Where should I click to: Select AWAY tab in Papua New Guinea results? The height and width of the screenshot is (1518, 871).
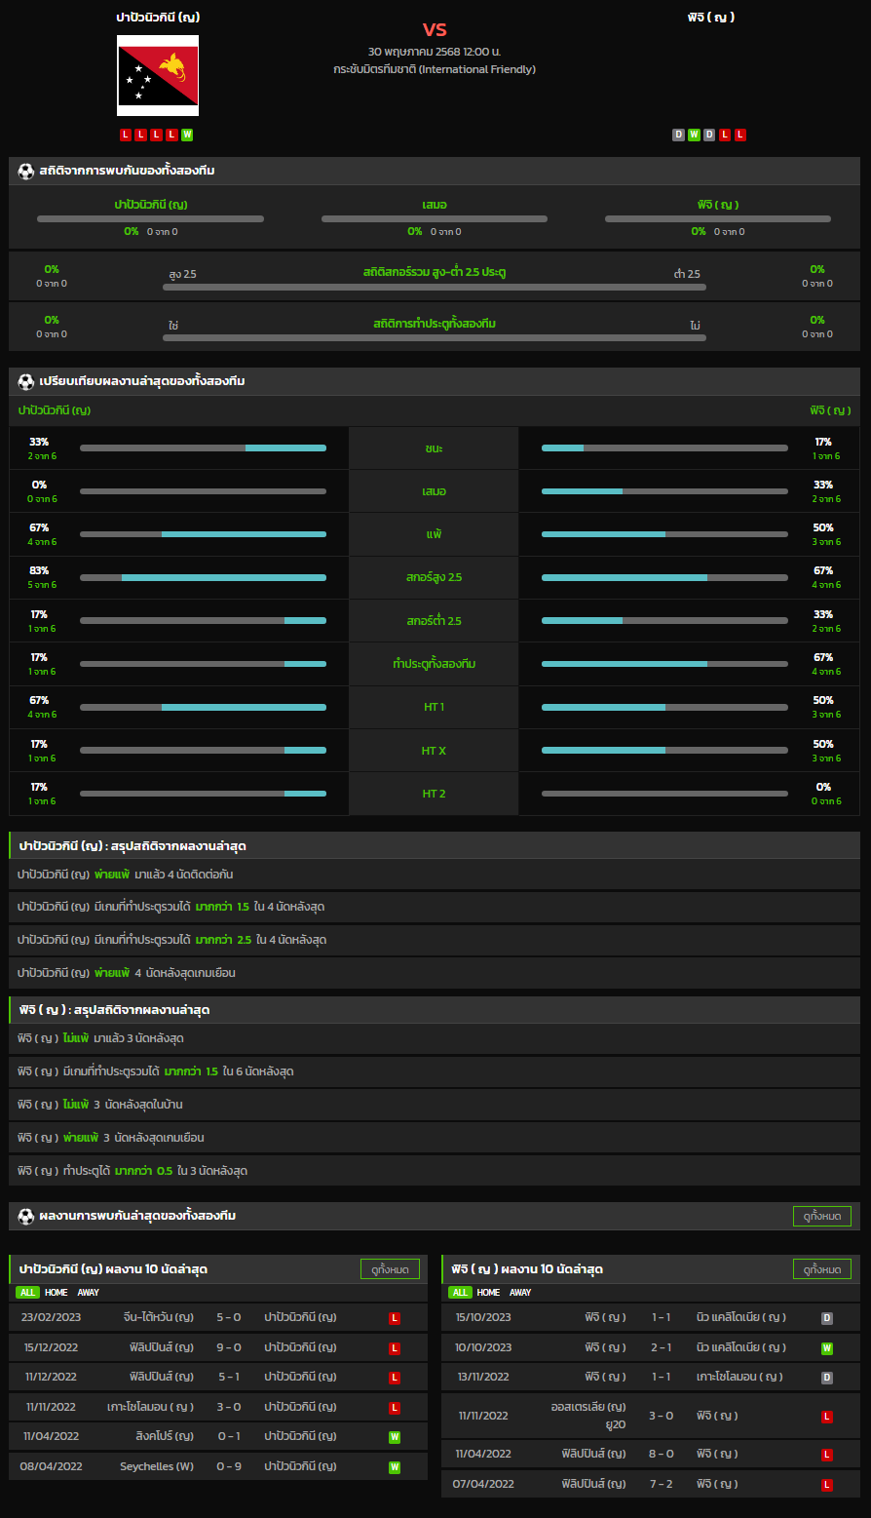point(88,1293)
